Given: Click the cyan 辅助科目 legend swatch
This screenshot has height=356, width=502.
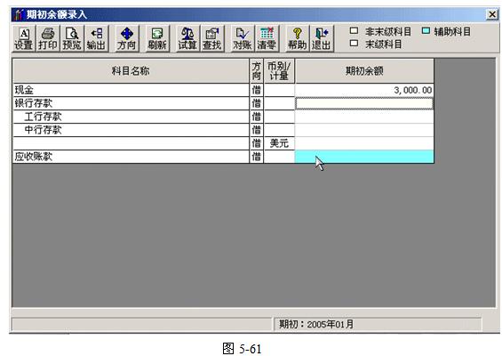Looking at the screenshot, I should pos(426,31).
